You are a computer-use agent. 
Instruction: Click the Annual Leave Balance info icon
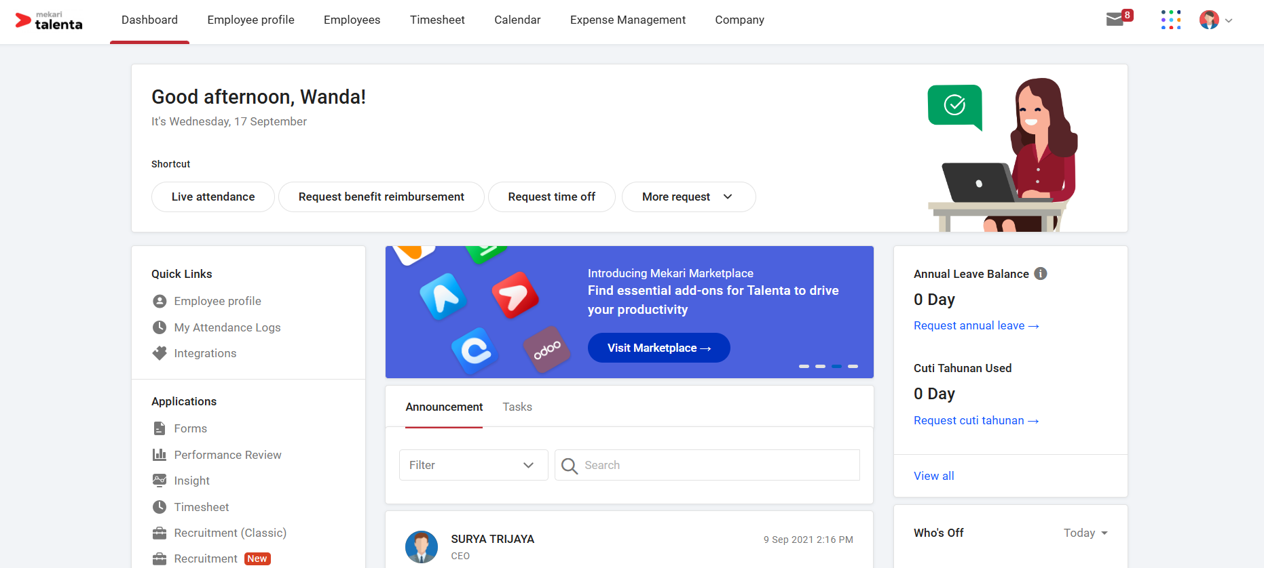click(x=1040, y=274)
